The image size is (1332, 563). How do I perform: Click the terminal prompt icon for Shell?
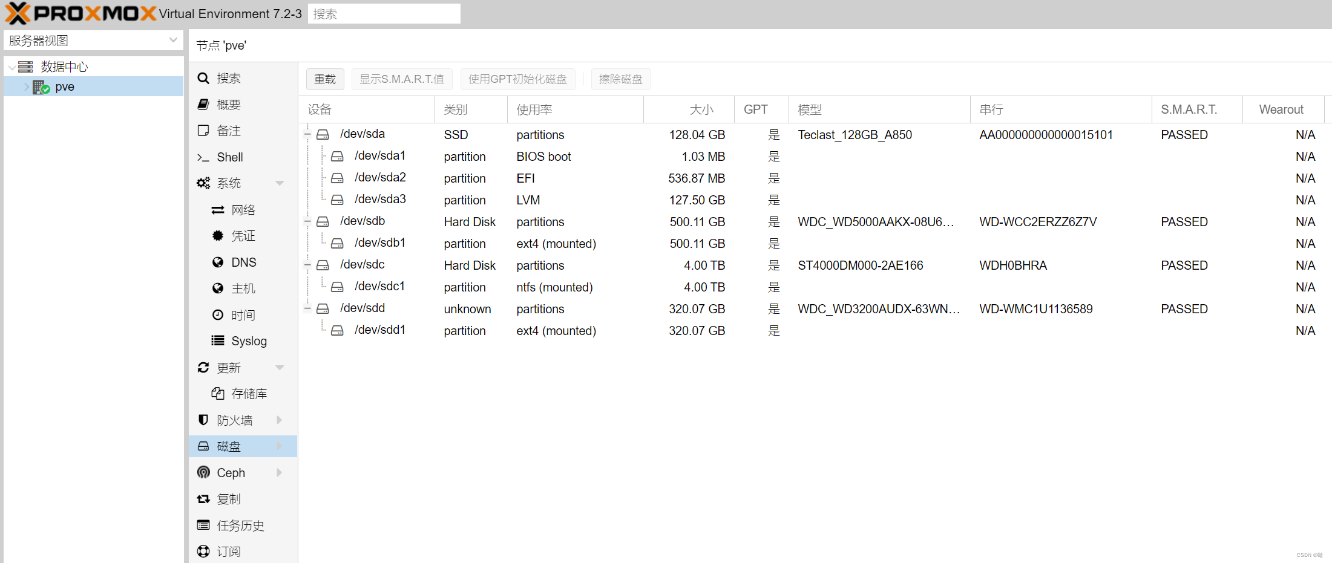(x=203, y=157)
